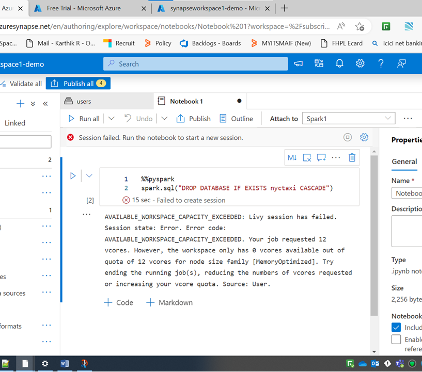This screenshot has width=422, height=372.
Task: Collapse the left sidebar with the chevron
Action: pos(45,103)
